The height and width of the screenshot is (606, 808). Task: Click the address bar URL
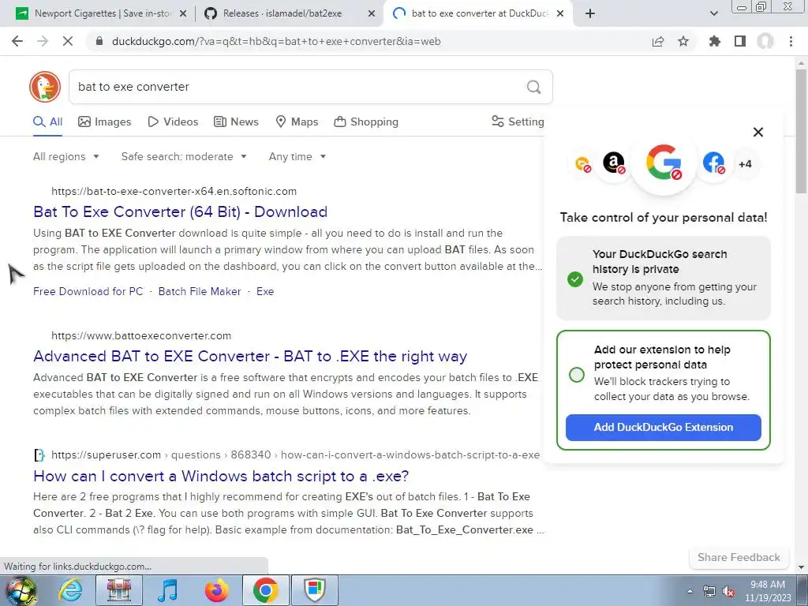pos(275,41)
